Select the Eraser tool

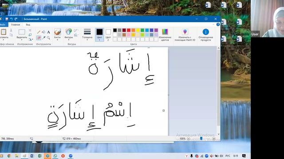point(39,38)
